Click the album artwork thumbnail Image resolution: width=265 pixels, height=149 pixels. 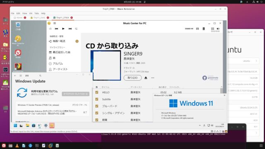point(106,65)
